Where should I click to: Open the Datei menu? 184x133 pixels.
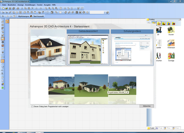click(x=4, y=5)
